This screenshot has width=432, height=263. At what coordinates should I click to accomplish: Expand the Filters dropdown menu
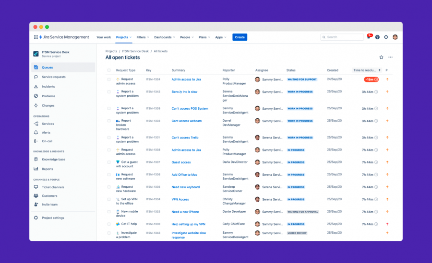[143, 37]
